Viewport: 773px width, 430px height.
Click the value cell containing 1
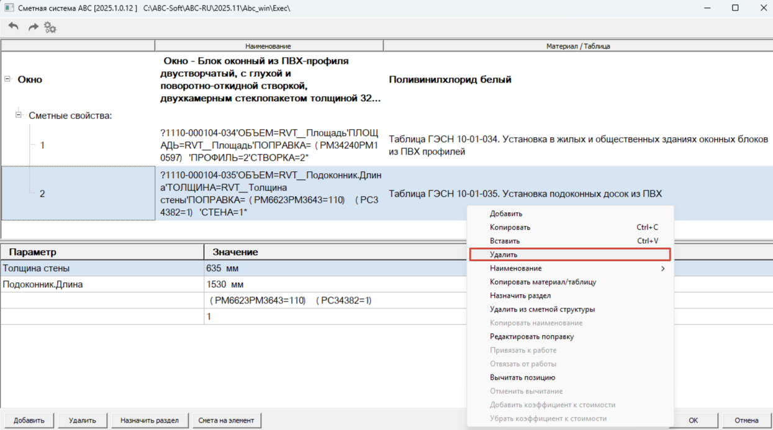(x=335, y=316)
